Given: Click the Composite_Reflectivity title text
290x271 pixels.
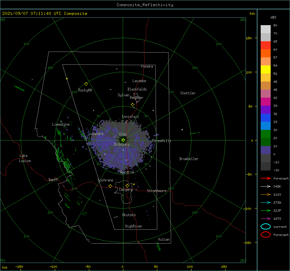Looking at the screenshot, I should click(145, 5).
